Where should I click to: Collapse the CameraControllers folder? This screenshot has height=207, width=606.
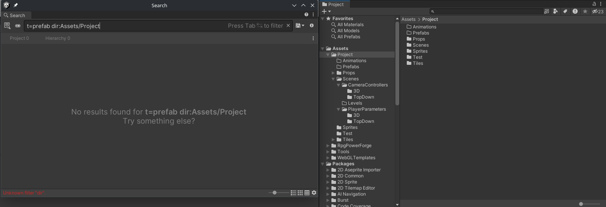click(x=339, y=85)
